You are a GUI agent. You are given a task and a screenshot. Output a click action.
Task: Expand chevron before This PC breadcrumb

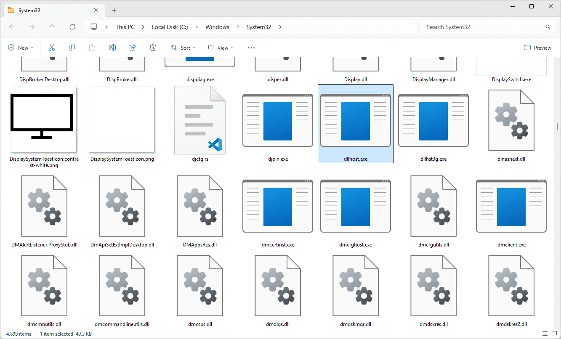point(107,27)
